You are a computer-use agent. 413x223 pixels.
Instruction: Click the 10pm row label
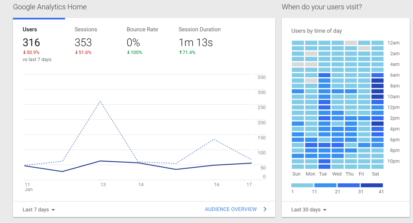click(x=394, y=161)
